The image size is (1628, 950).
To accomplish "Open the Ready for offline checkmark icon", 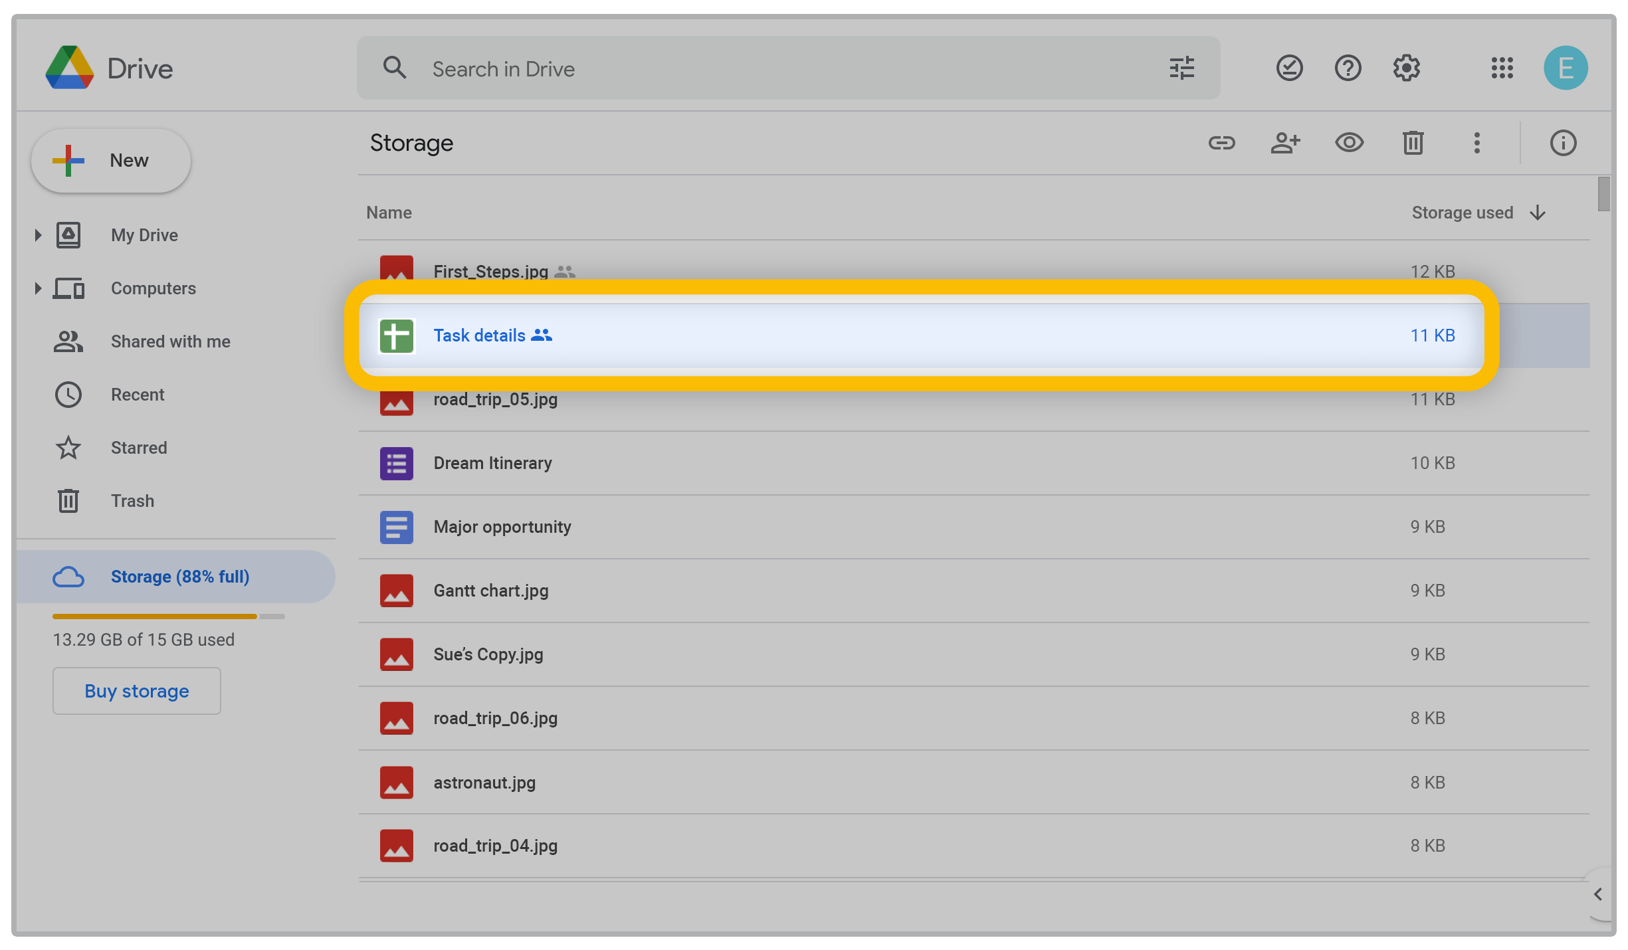I will [1289, 68].
